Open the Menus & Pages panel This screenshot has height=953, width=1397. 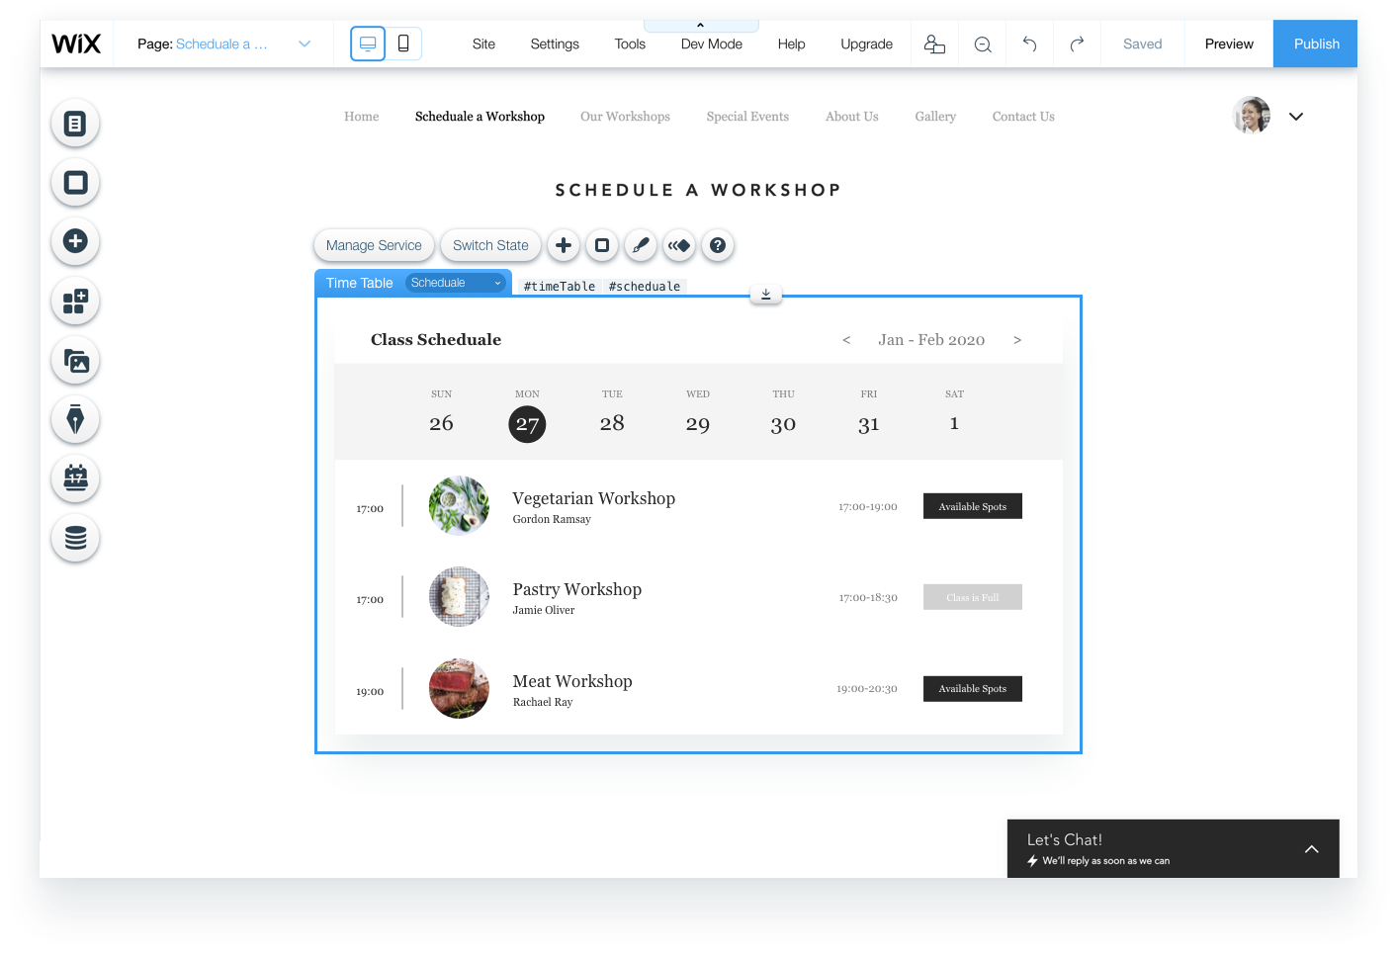[75, 124]
